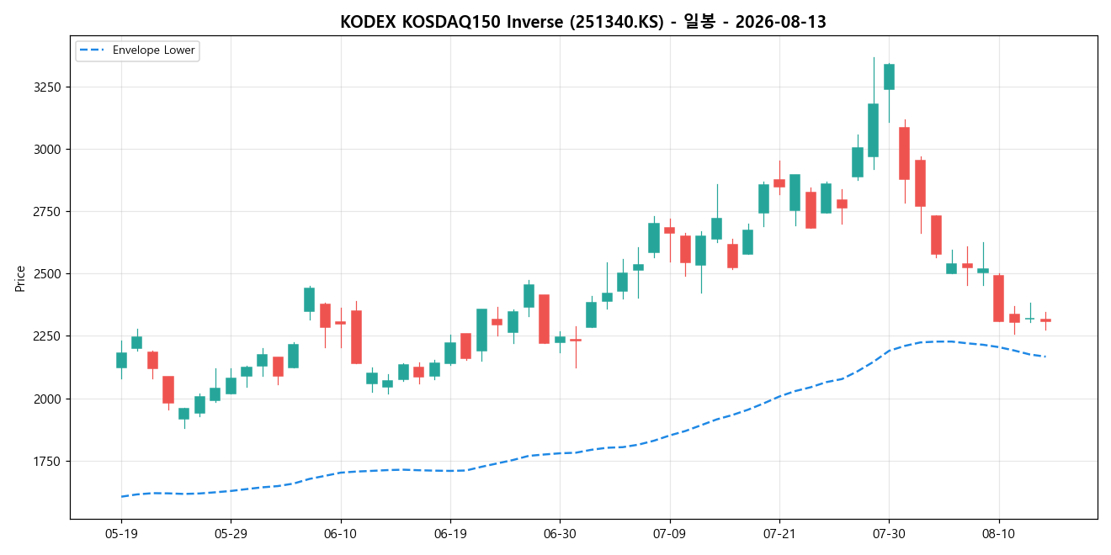Click the 07-21 date tick label
The height and width of the screenshot is (555, 1111).
tap(779, 535)
